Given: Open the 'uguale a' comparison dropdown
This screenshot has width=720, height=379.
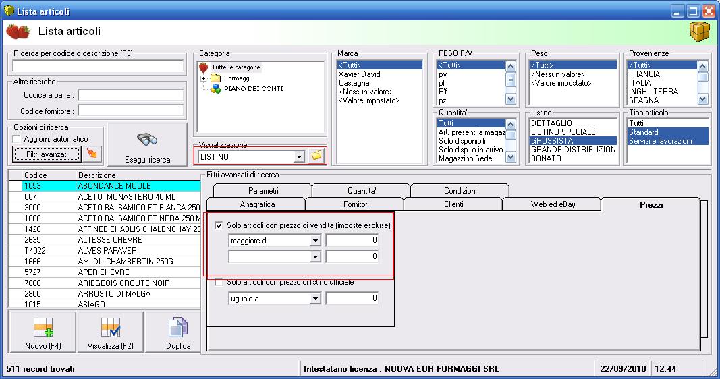Looking at the screenshot, I should (x=315, y=299).
